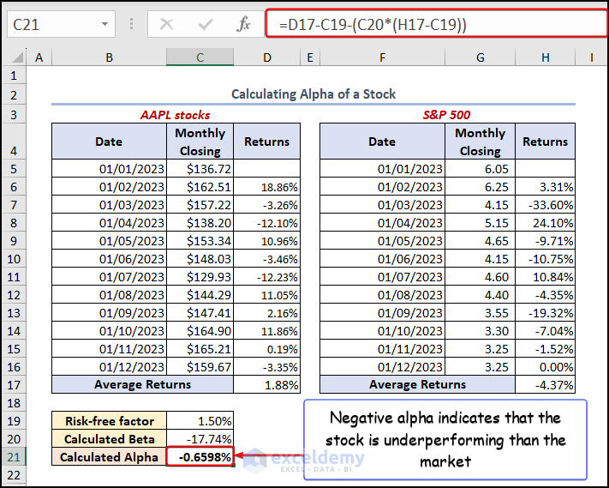Select column B header

(109, 57)
